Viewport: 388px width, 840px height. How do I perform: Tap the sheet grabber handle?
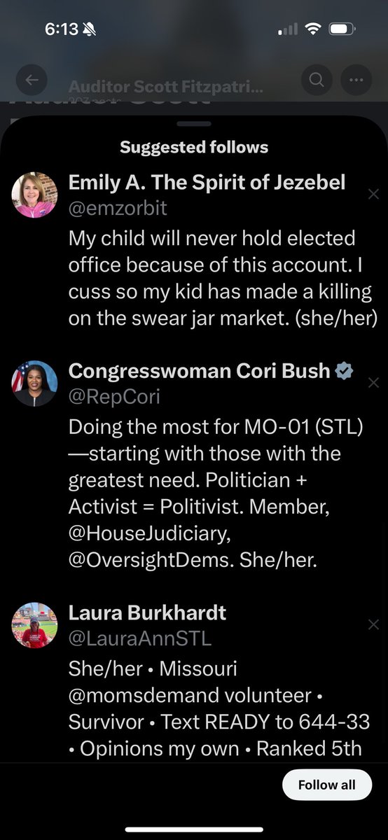pos(194,125)
